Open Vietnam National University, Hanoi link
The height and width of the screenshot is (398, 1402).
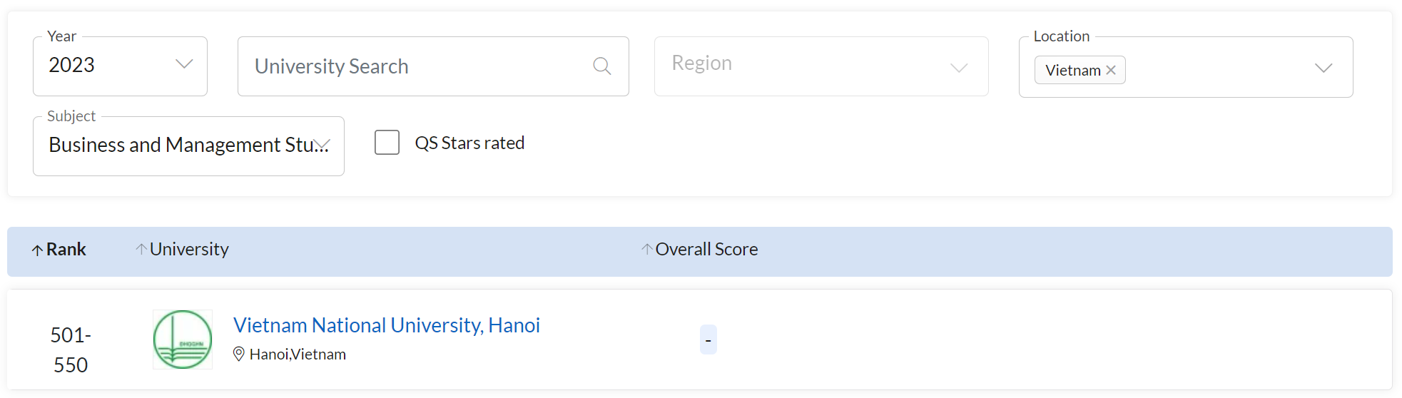tap(387, 325)
